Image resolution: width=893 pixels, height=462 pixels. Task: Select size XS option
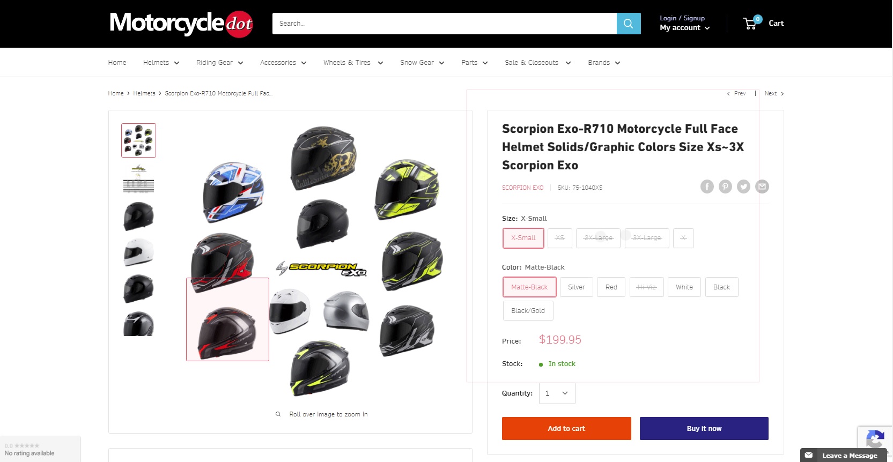[560, 238]
